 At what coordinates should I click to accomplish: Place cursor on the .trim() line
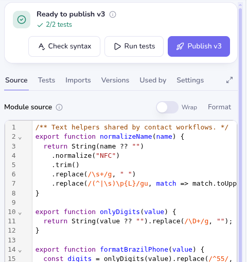65,165
